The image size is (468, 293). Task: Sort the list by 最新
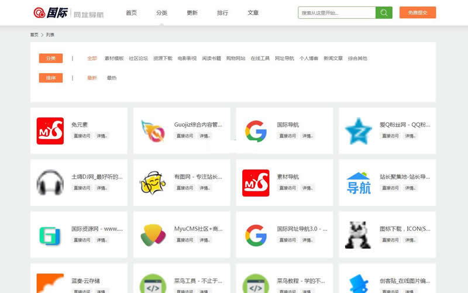pyautogui.click(x=92, y=78)
